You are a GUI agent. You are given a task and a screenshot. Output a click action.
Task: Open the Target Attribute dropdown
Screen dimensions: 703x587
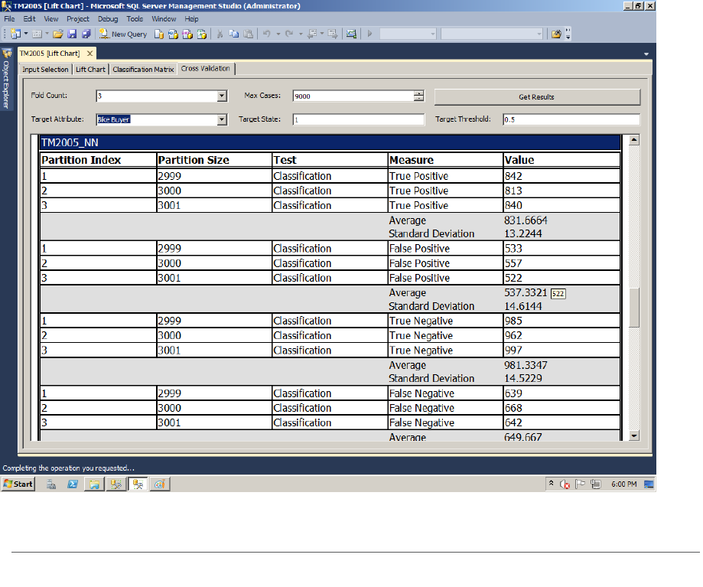pos(222,119)
